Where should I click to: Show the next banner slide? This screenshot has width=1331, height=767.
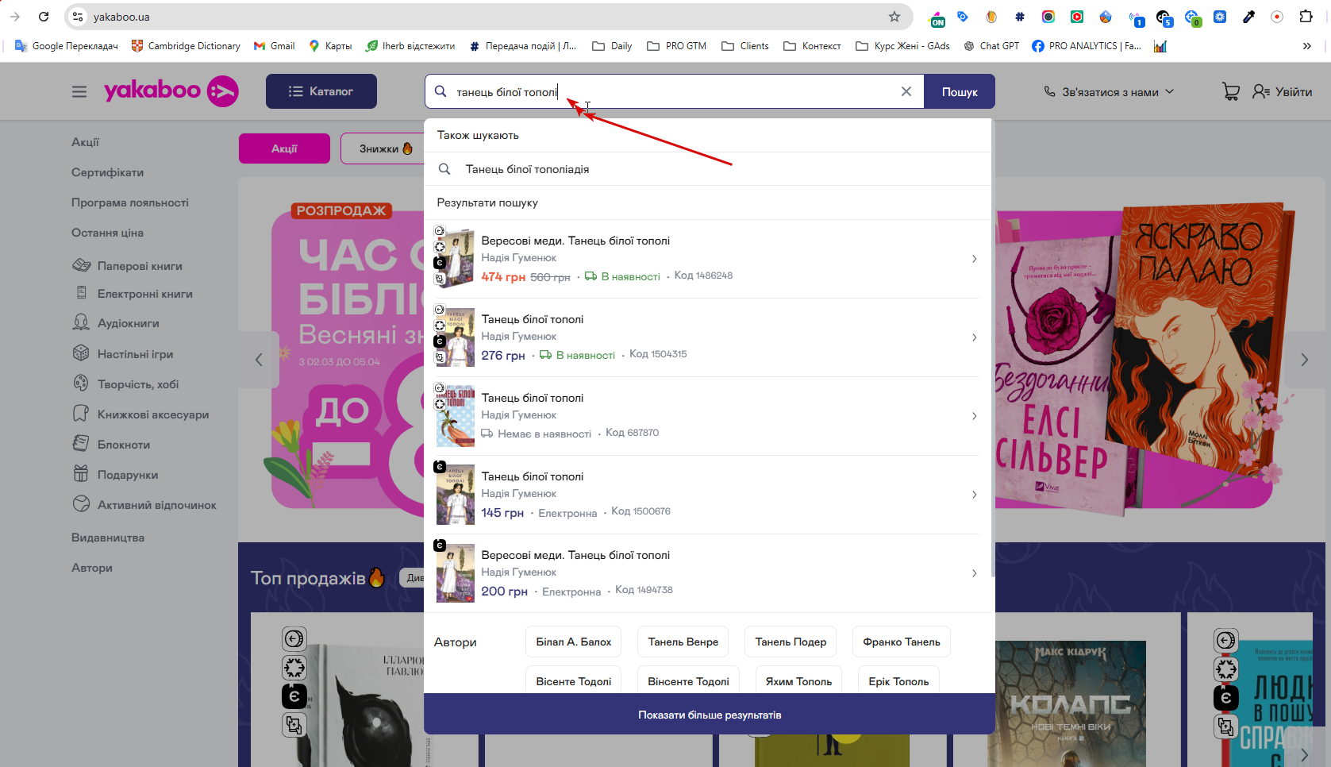coord(1304,360)
